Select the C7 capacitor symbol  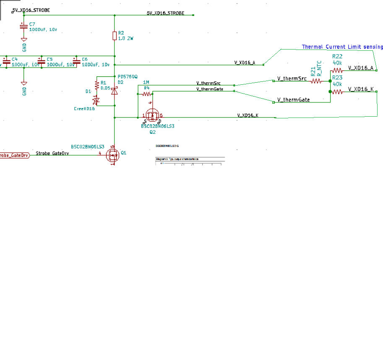pos(23,26)
